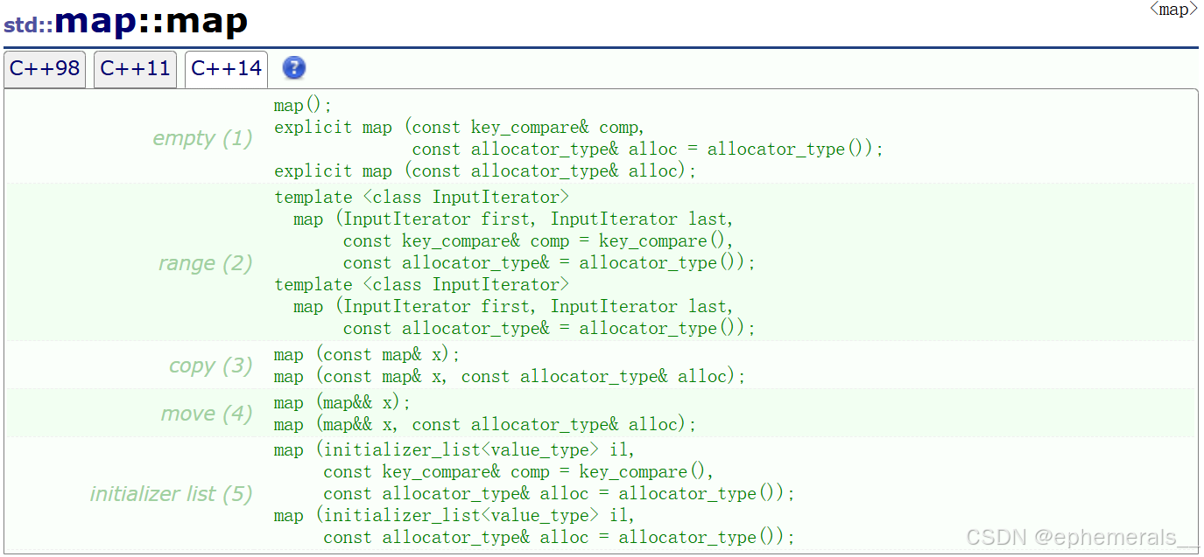Open the allocator_type link in the empty constructor
Viewport: 1204px width, 557px height.
pos(542,149)
